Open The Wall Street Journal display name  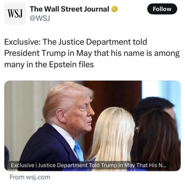[x=69, y=9]
